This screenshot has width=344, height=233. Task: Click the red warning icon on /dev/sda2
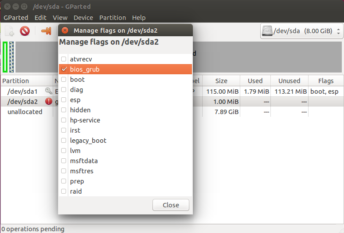tap(49, 102)
